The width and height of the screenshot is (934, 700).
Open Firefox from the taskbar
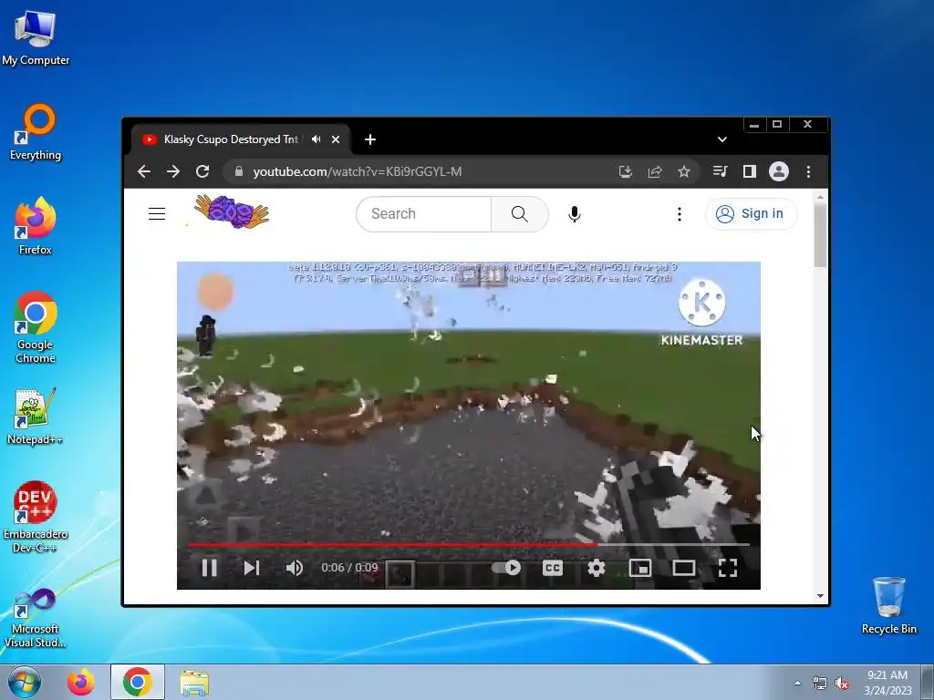click(80, 682)
